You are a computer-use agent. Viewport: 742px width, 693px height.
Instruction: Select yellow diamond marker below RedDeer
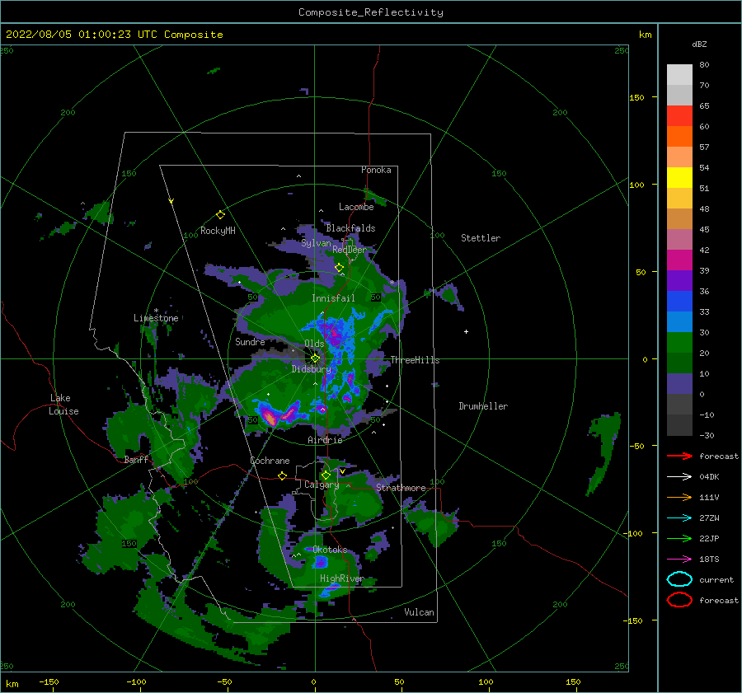pos(340,268)
